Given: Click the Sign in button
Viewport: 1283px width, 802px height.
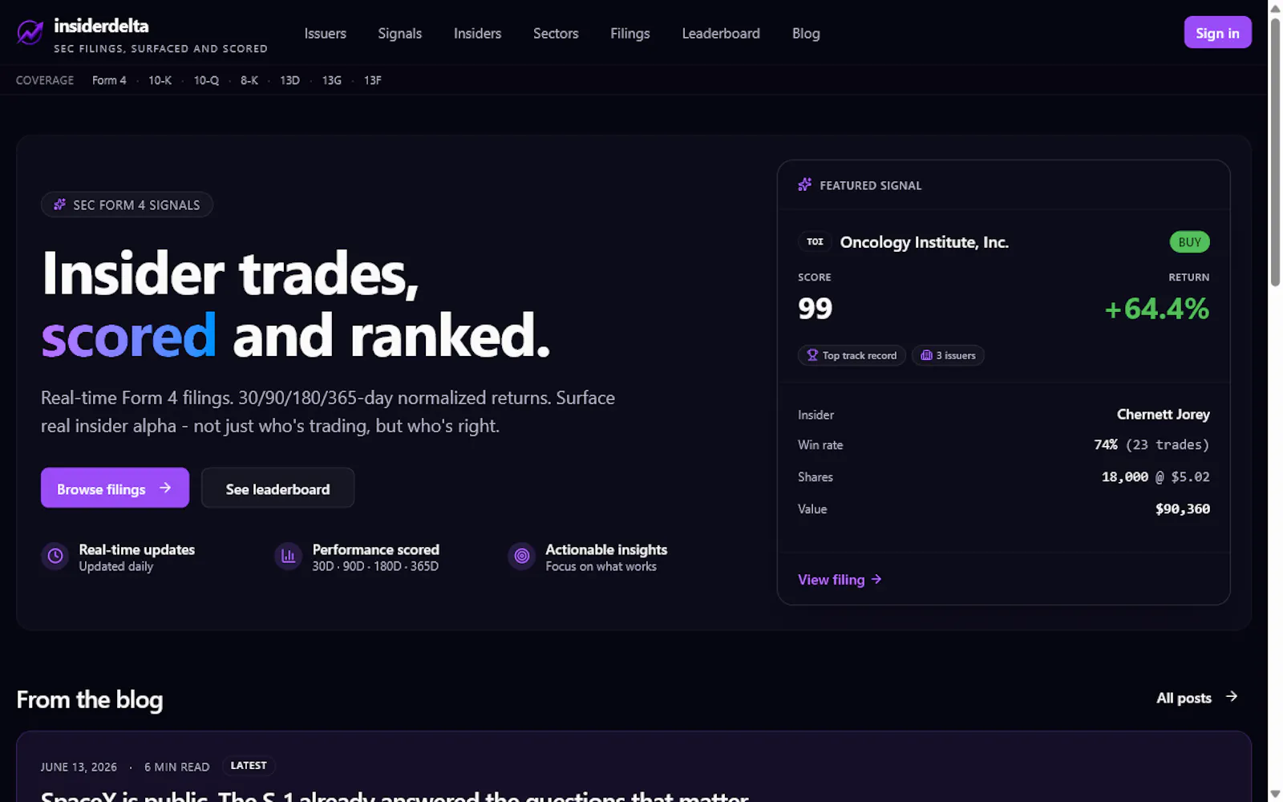Looking at the screenshot, I should [x=1217, y=33].
